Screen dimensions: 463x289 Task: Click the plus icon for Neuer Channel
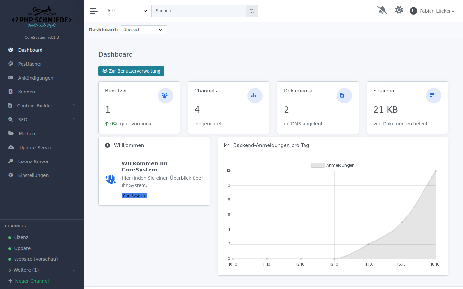pos(10,281)
